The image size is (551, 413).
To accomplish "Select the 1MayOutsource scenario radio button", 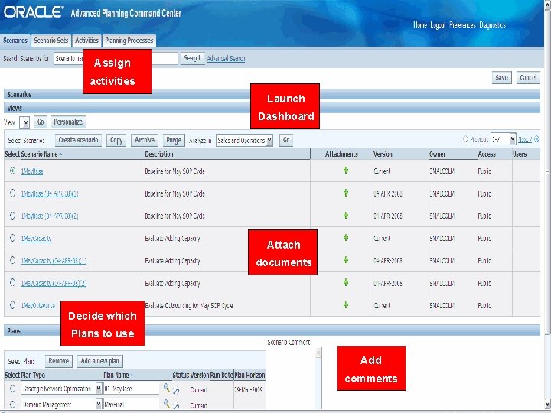I will pos(13,305).
